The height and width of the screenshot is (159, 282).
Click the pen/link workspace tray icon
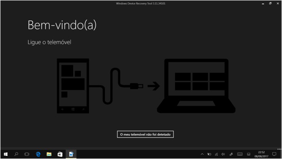coord(231,154)
